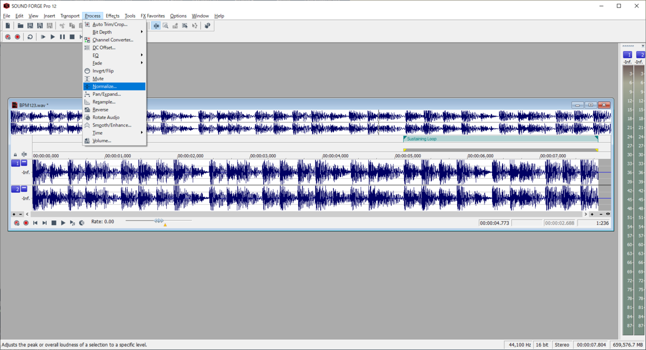
Task: Open the Transport menu
Action: 70,16
